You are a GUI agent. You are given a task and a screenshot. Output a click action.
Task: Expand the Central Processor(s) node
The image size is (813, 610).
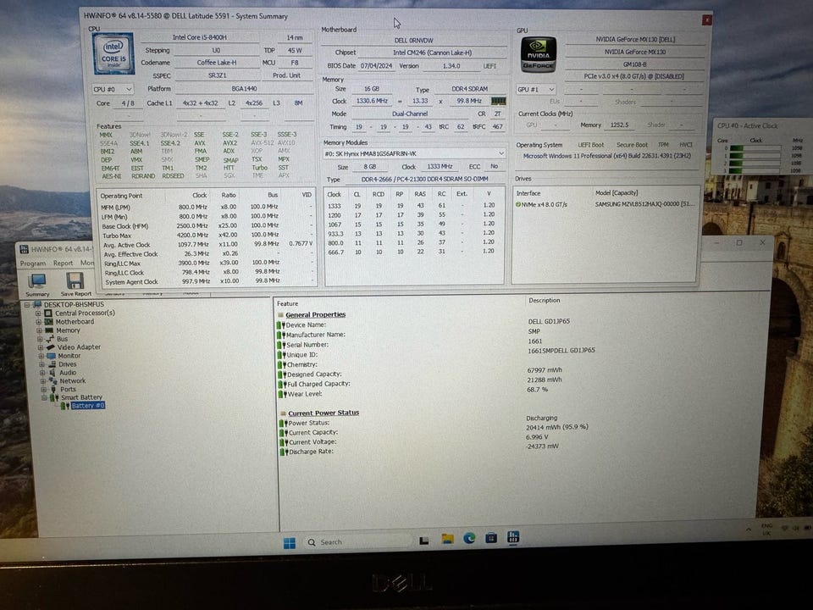click(38, 313)
